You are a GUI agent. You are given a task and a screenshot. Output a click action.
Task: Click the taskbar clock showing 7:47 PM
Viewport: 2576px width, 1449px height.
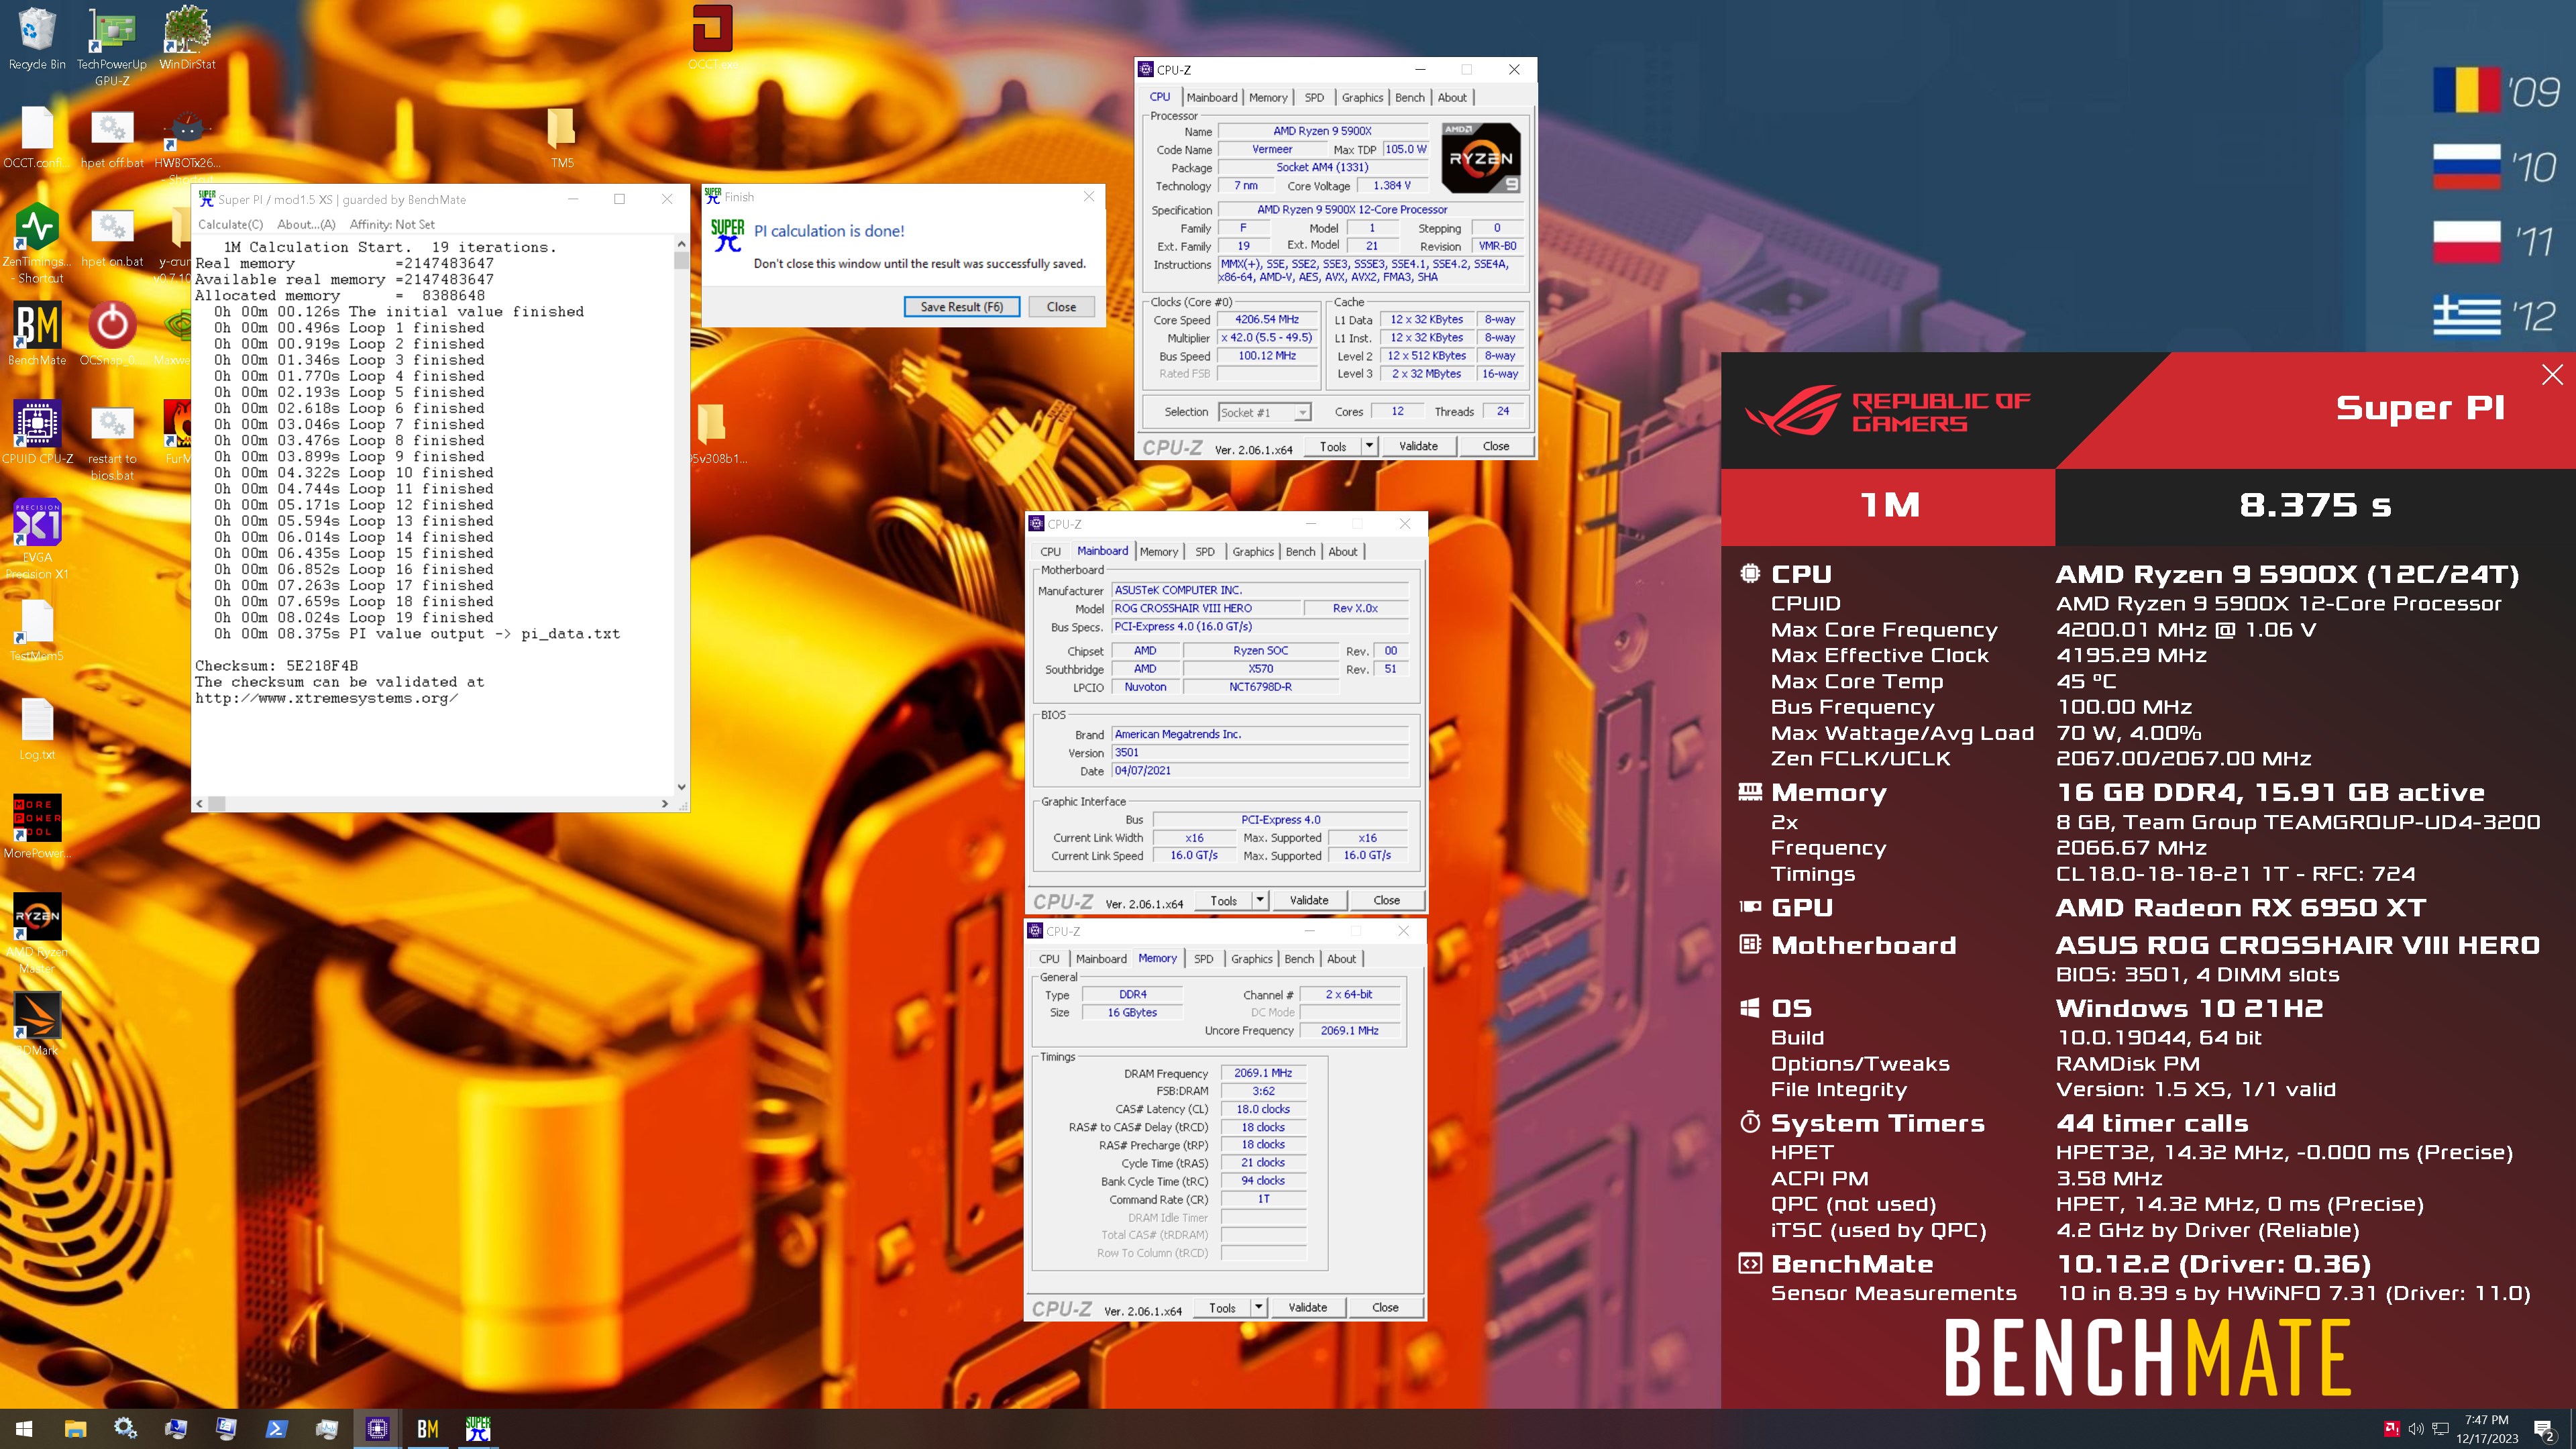click(2486, 1429)
